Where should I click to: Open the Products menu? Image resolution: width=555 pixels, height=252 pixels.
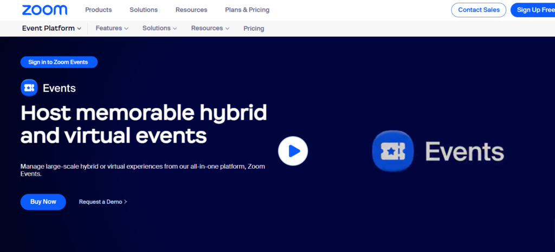point(99,10)
